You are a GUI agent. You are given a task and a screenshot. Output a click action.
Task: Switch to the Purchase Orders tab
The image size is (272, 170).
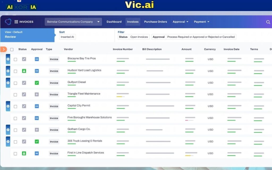tap(155, 22)
